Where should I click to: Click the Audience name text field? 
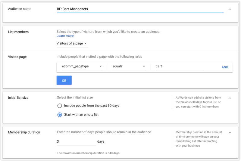click(x=140, y=9)
